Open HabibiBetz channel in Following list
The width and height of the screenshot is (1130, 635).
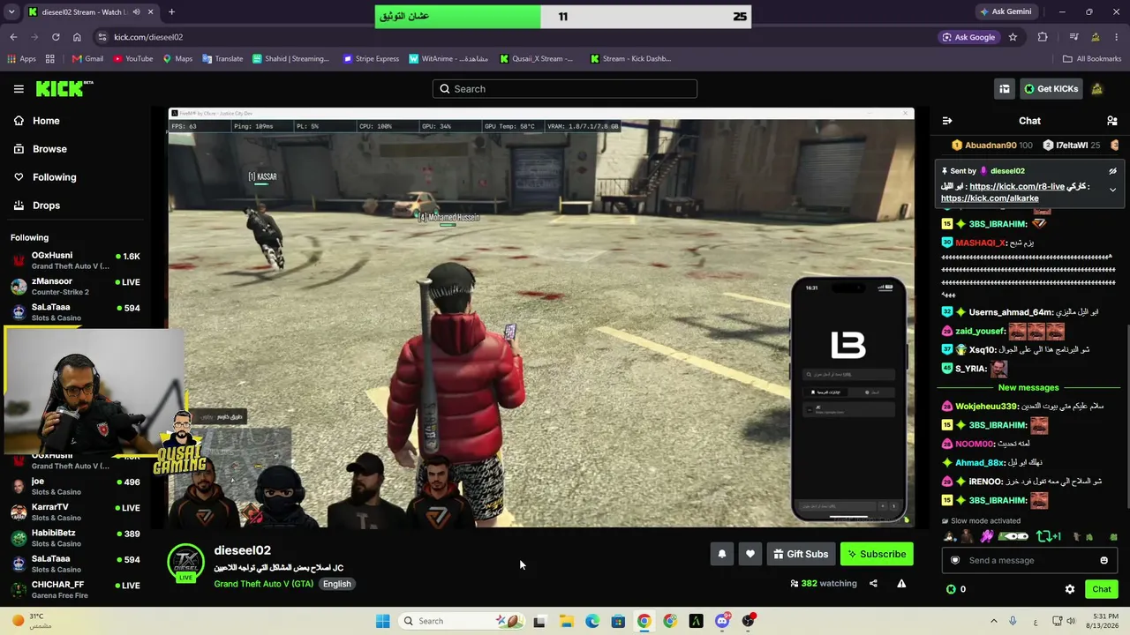pos(75,537)
